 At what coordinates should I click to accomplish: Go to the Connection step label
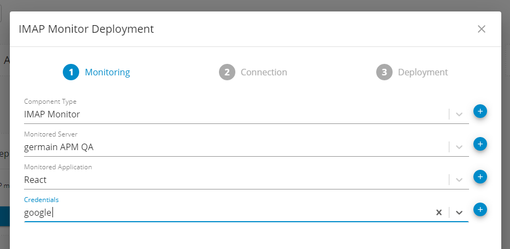tap(264, 72)
